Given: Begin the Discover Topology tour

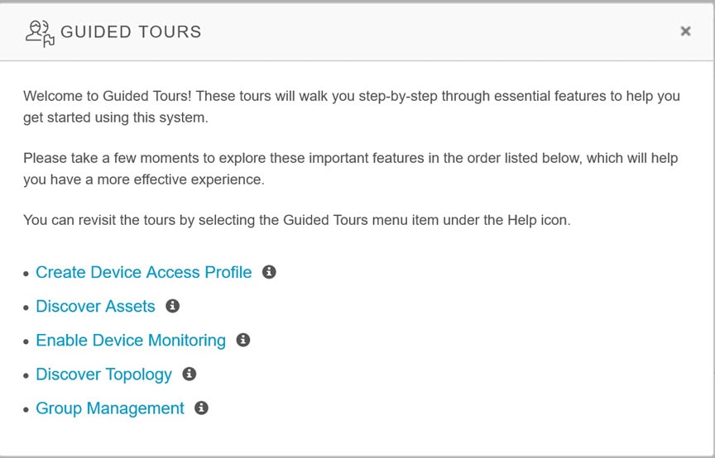Looking at the screenshot, I should [x=104, y=375].
